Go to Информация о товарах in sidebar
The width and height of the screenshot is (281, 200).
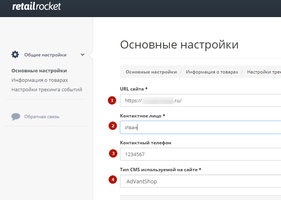40,80
